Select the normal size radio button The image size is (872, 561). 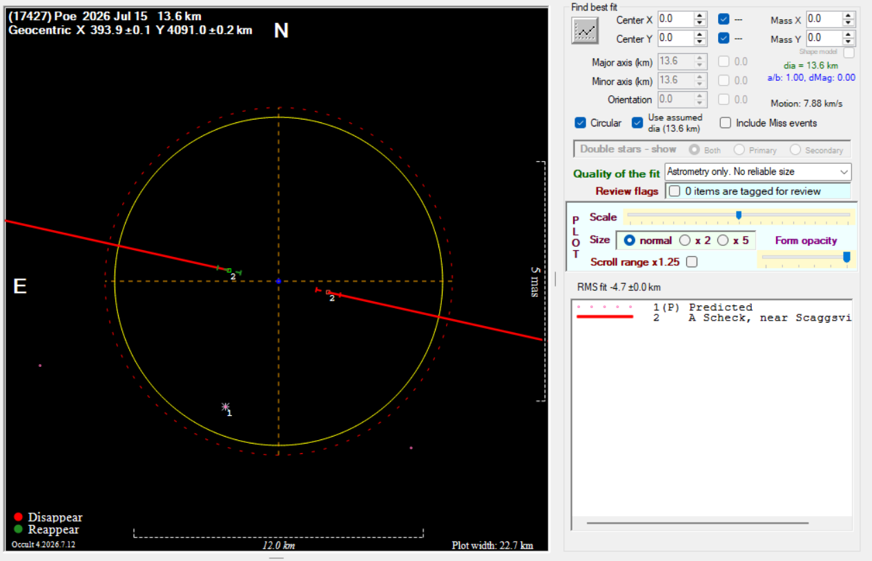pos(629,240)
